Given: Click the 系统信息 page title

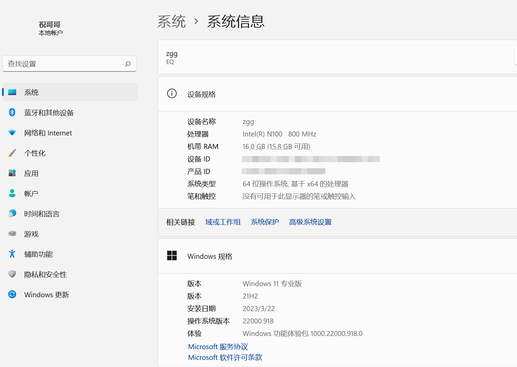Looking at the screenshot, I should 236,22.
